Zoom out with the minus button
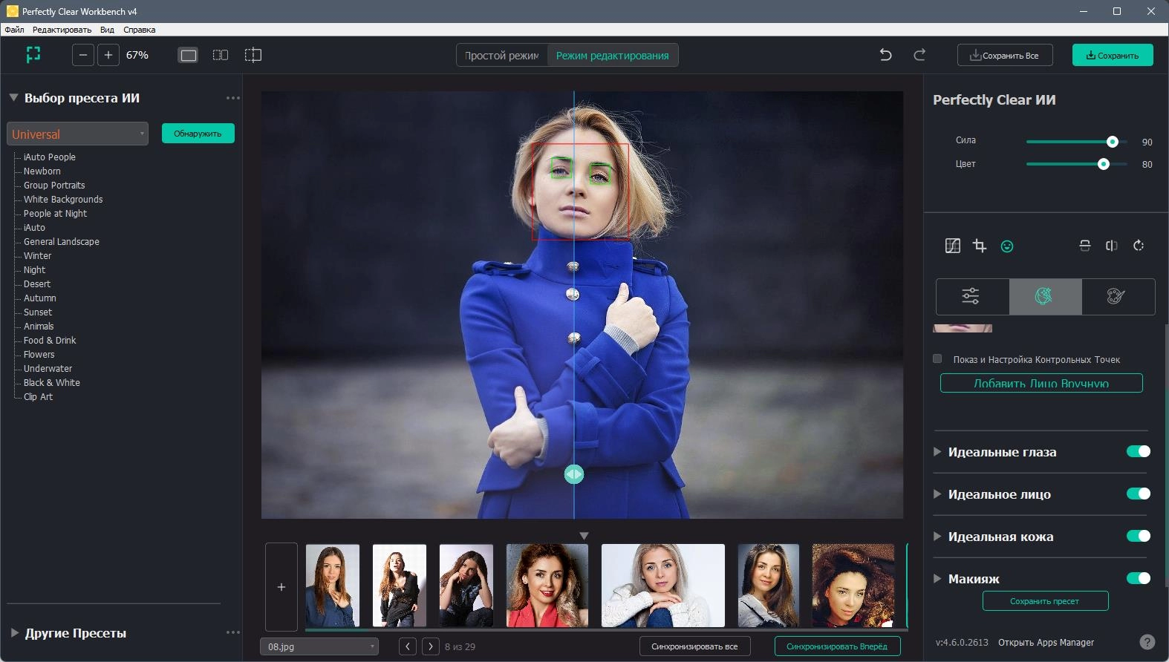 pos(83,55)
